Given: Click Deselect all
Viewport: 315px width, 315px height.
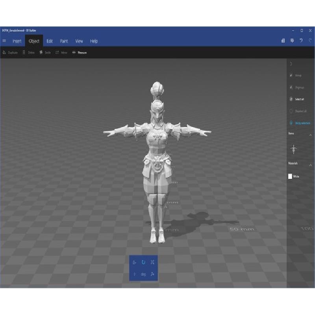Looking at the screenshot, I should pyautogui.click(x=298, y=111).
